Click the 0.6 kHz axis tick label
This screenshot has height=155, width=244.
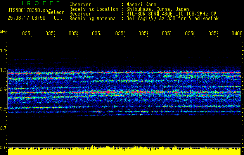click(3, 147)
